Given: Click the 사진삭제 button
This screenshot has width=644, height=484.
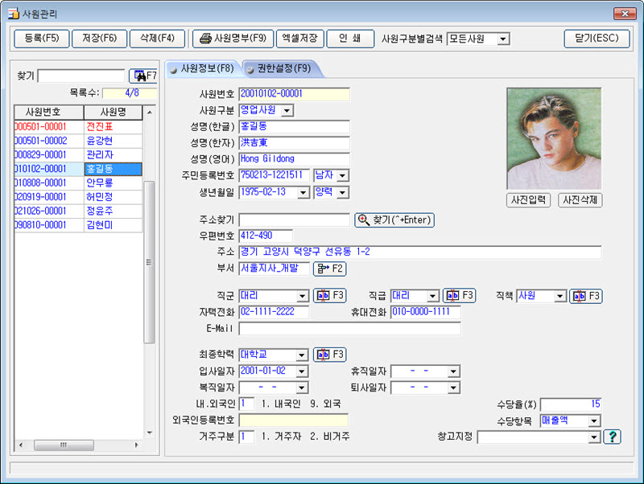Looking at the screenshot, I should pyautogui.click(x=580, y=200).
